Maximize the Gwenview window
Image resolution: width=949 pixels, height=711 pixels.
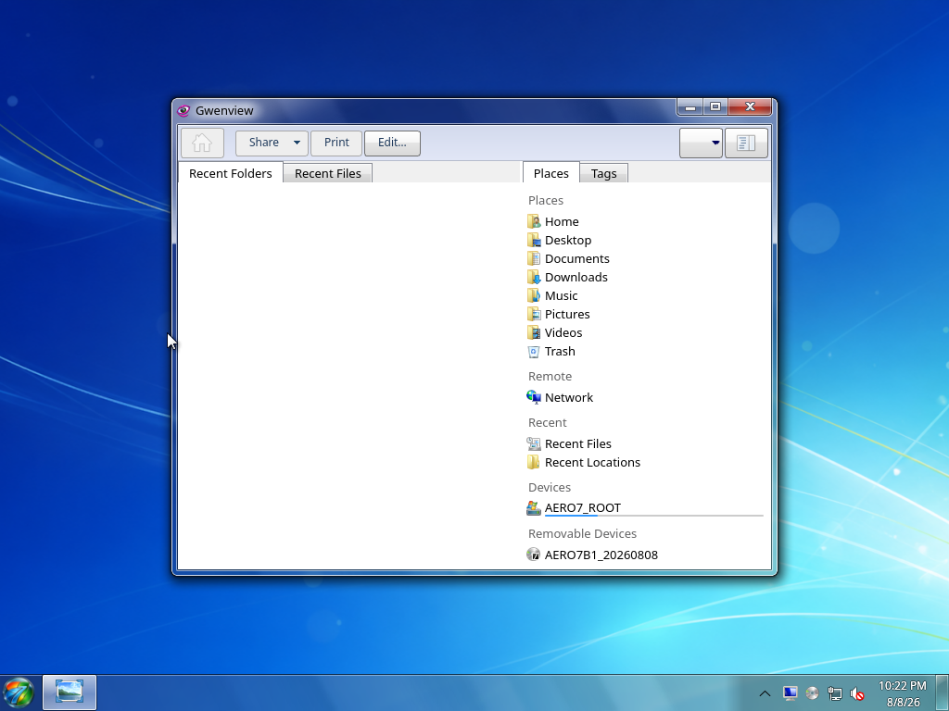click(715, 107)
